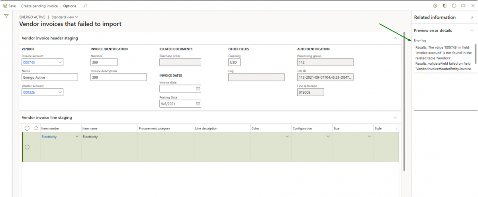Click the Purchase order field
Screen dimensions: 478x197
pyautogui.click(x=180, y=62)
